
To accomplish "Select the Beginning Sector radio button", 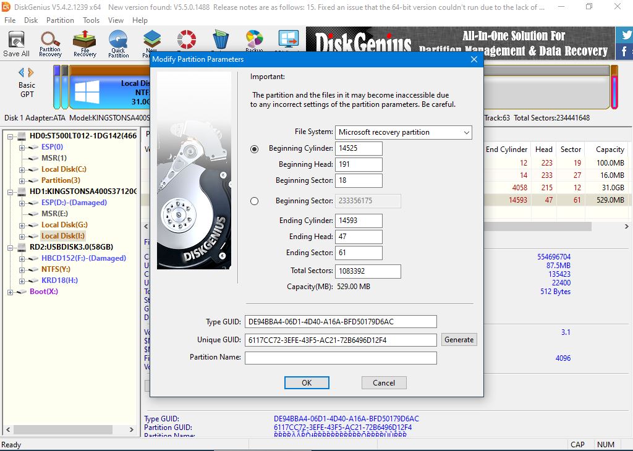I will tap(255, 201).
